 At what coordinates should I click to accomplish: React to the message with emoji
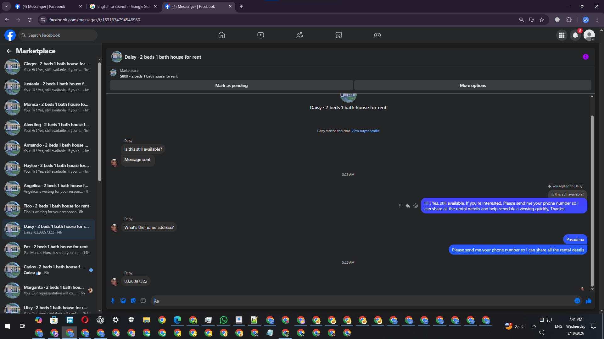pyautogui.click(x=416, y=206)
